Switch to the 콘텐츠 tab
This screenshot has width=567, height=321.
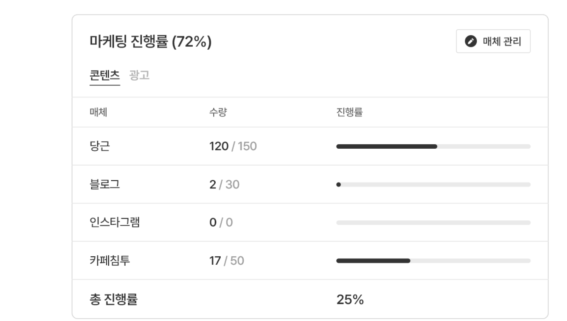tap(105, 75)
